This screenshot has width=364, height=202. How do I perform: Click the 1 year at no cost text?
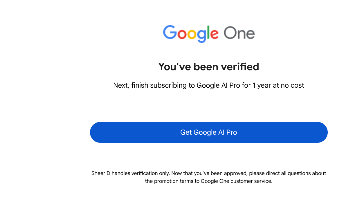[x=278, y=85]
